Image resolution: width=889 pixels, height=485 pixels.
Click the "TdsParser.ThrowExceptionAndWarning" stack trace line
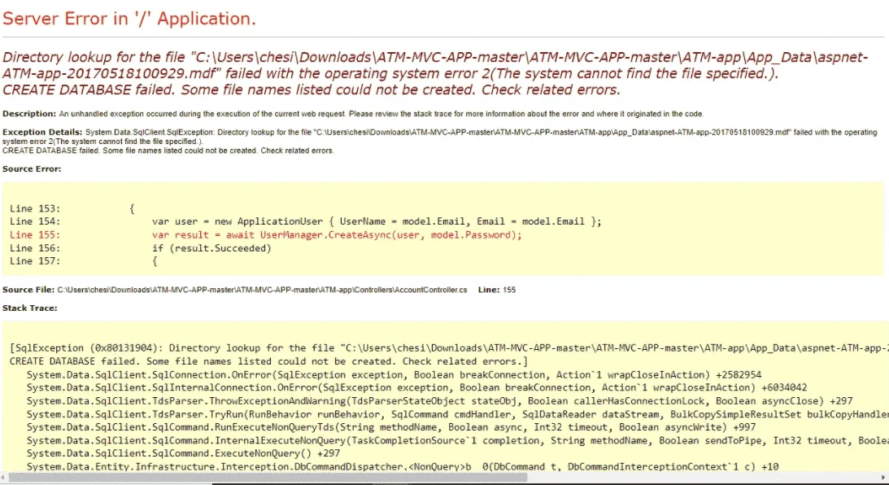439,401
